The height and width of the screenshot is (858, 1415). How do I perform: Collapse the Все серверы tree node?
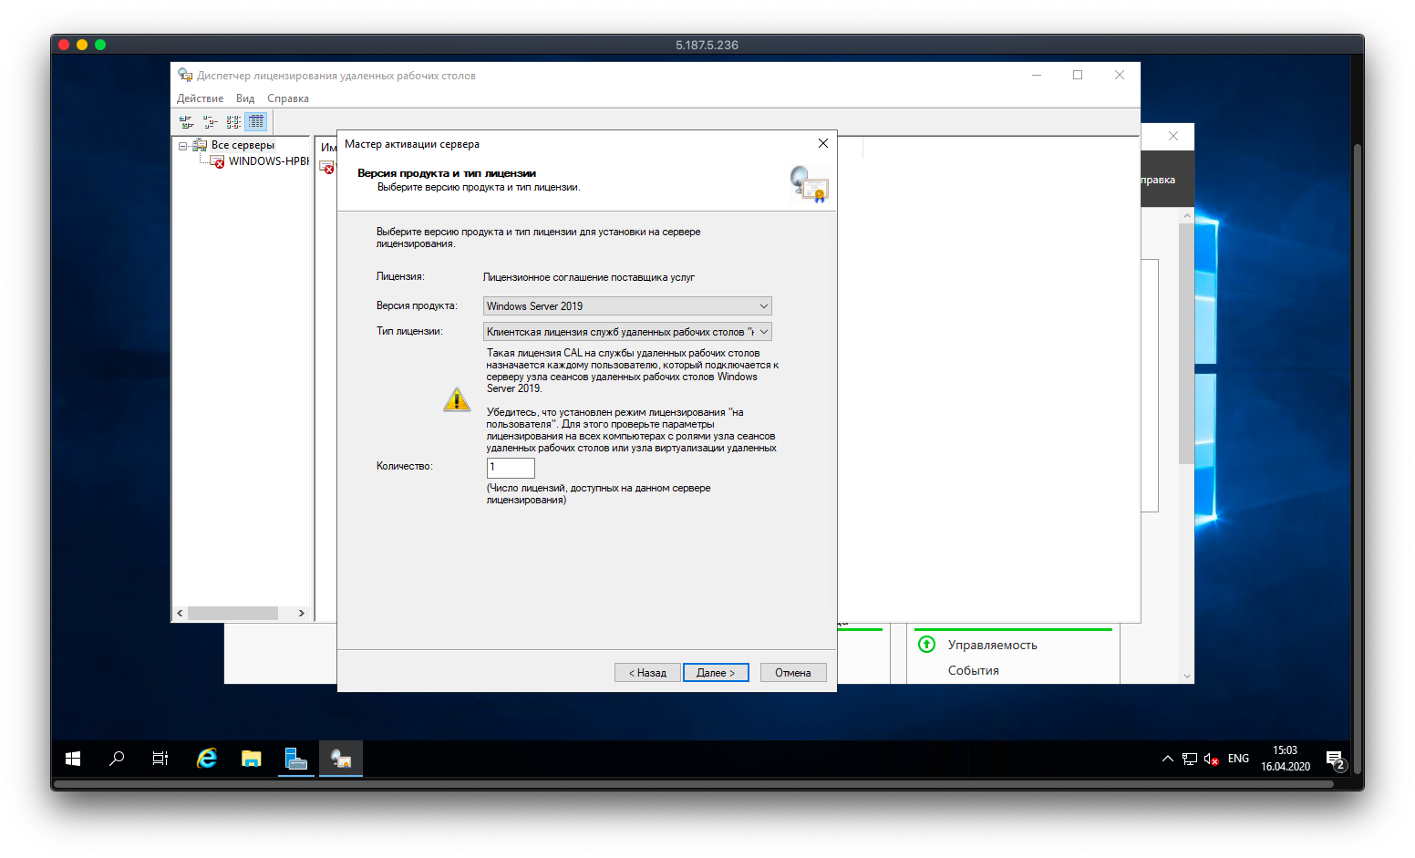(x=182, y=146)
